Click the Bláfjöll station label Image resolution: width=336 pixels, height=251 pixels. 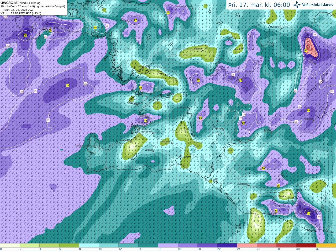click(x=149, y=150)
